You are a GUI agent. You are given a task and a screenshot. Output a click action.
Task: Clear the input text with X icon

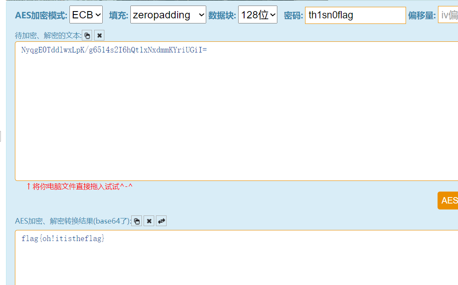tap(99, 36)
